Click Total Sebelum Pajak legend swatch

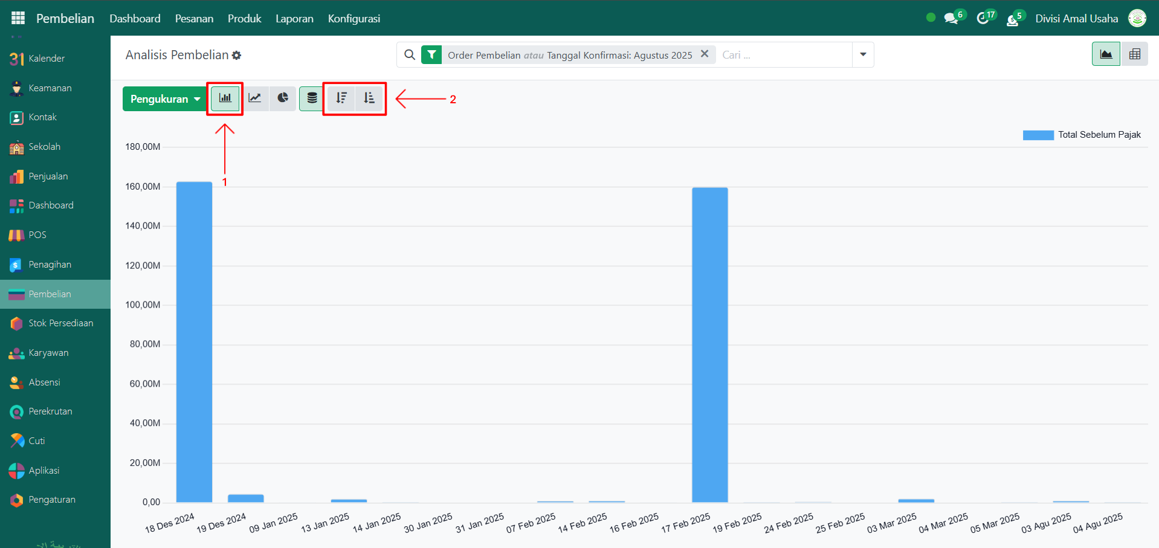click(1038, 135)
